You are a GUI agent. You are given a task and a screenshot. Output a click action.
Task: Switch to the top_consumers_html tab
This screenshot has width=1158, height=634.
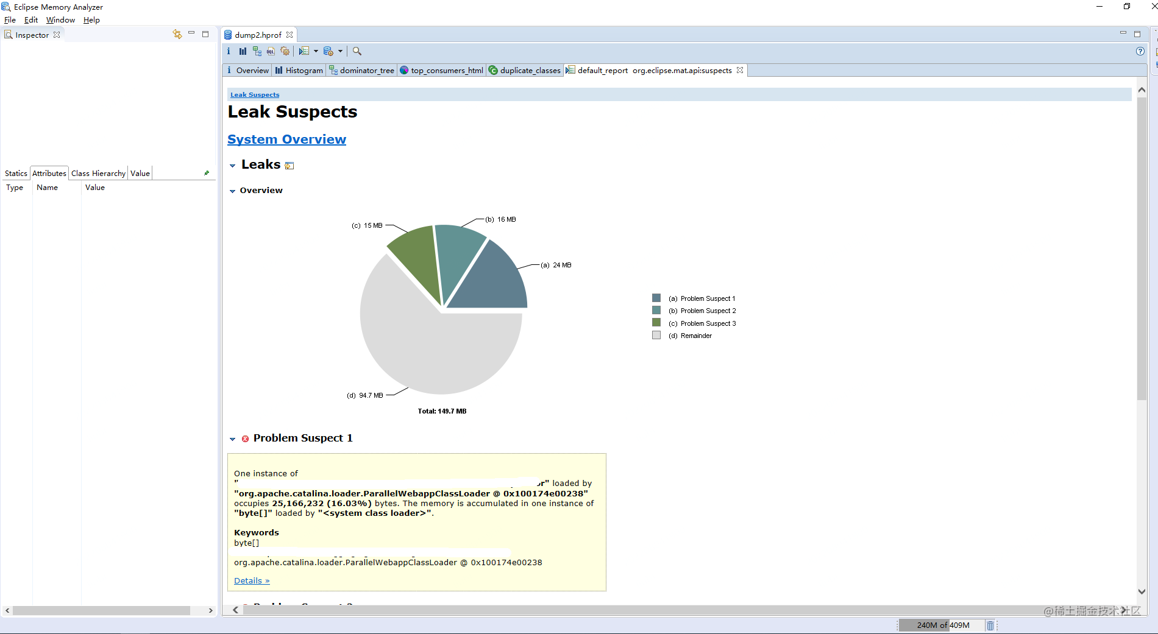coord(442,70)
